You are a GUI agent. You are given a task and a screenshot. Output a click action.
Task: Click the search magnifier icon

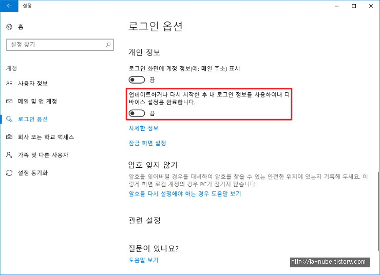tap(108, 45)
